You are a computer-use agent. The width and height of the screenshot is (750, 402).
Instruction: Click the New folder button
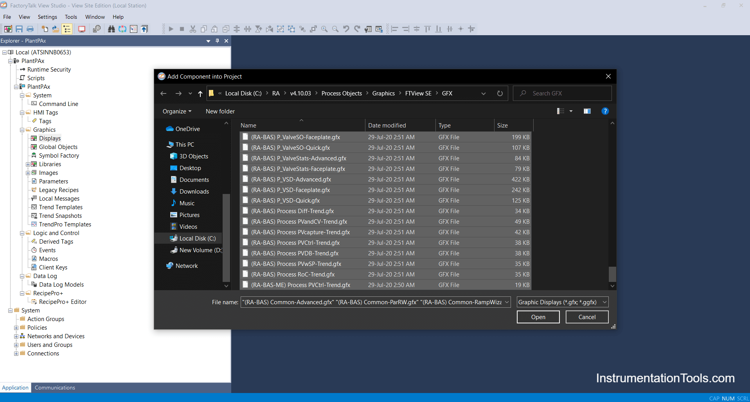(x=220, y=111)
